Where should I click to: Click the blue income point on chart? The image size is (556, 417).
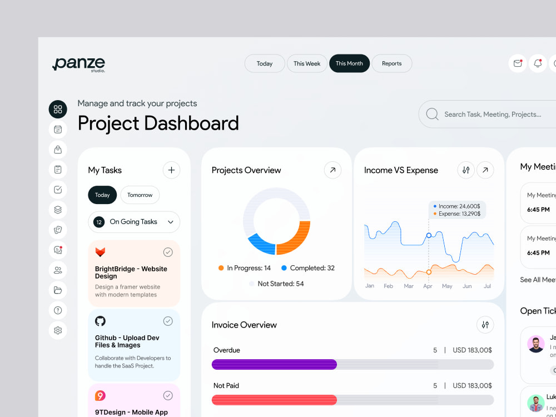point(429,235)
